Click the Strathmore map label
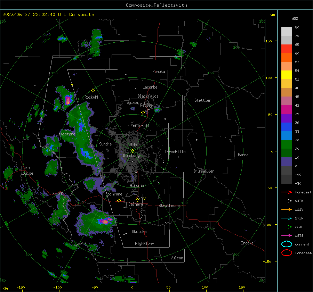Viewport: 313px width, 292px height. point(169,206)
